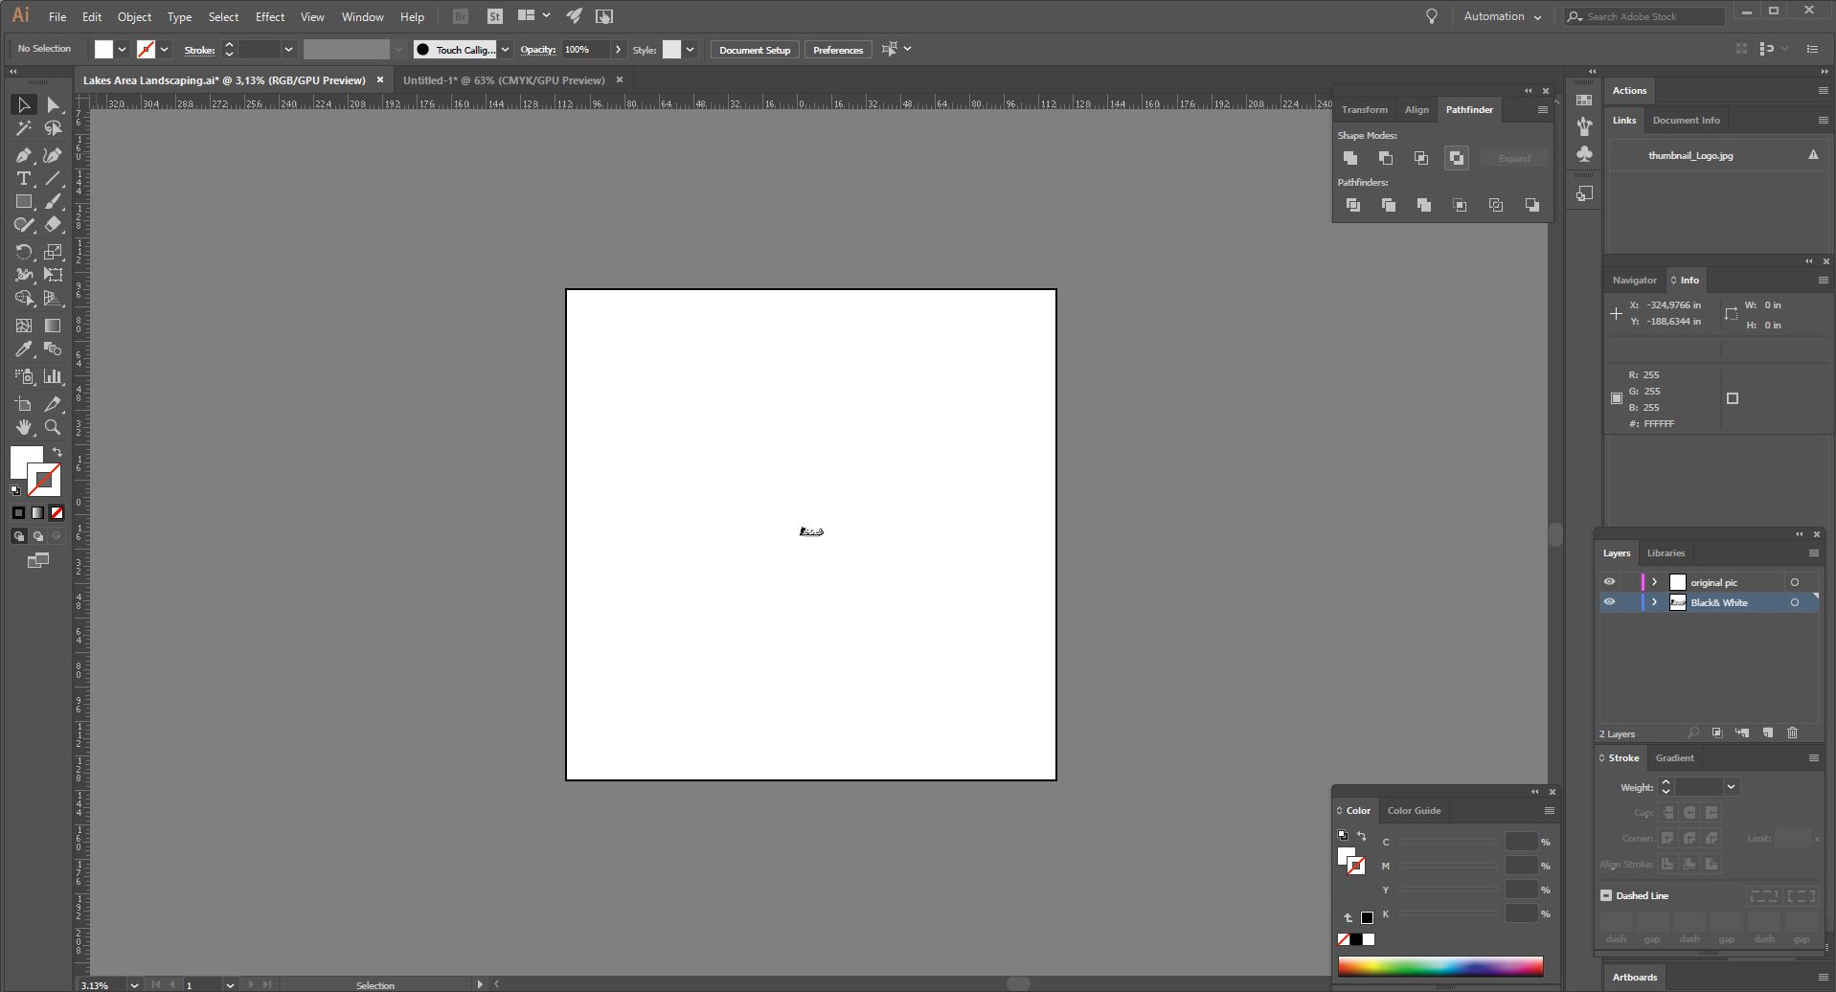Set color mode to None in toolbox
This screenshot has height=992, width=1836.
tap(57, 513)
